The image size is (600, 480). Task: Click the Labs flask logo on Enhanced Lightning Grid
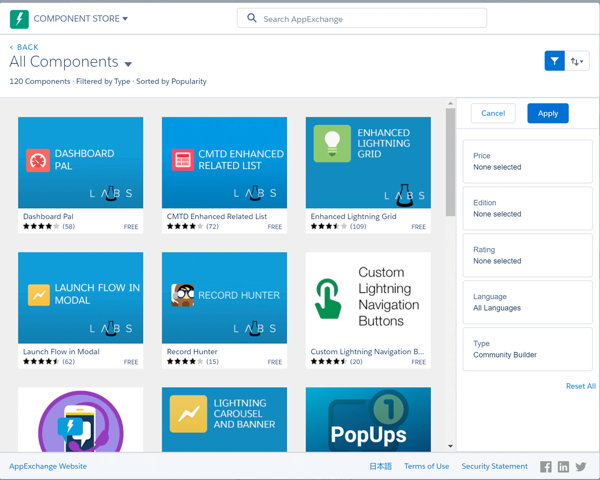(405, 195)
